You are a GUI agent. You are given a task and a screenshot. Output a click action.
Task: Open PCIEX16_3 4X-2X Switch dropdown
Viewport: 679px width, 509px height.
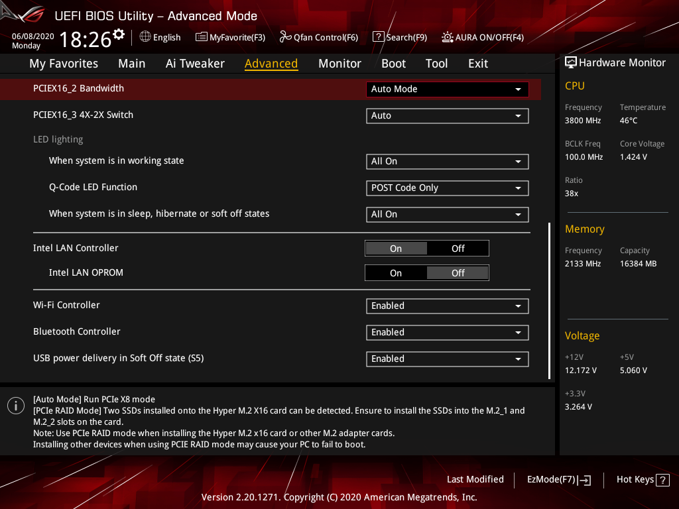pyautogui.click(x=448, y=115)
